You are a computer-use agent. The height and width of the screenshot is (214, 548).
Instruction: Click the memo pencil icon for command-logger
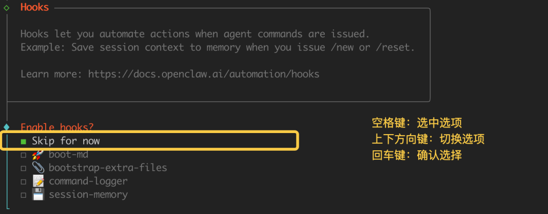38,181
